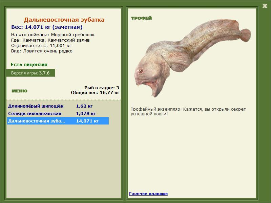
Task: Open the МЕНЮ button
Action: tap(19, 91)
